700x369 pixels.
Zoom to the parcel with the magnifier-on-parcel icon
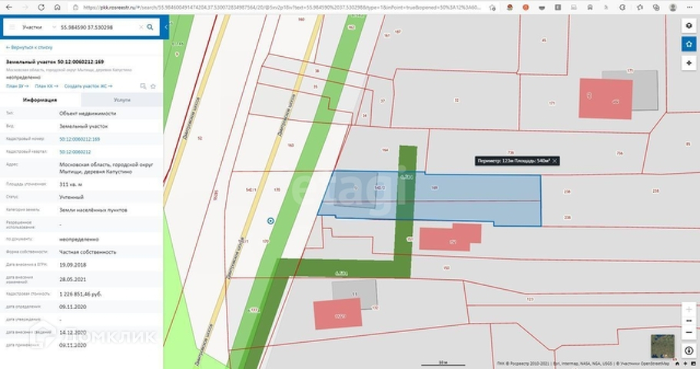(143, 86)
